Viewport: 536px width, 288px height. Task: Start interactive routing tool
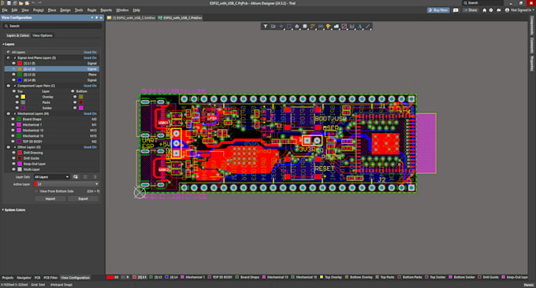point(312,26)
